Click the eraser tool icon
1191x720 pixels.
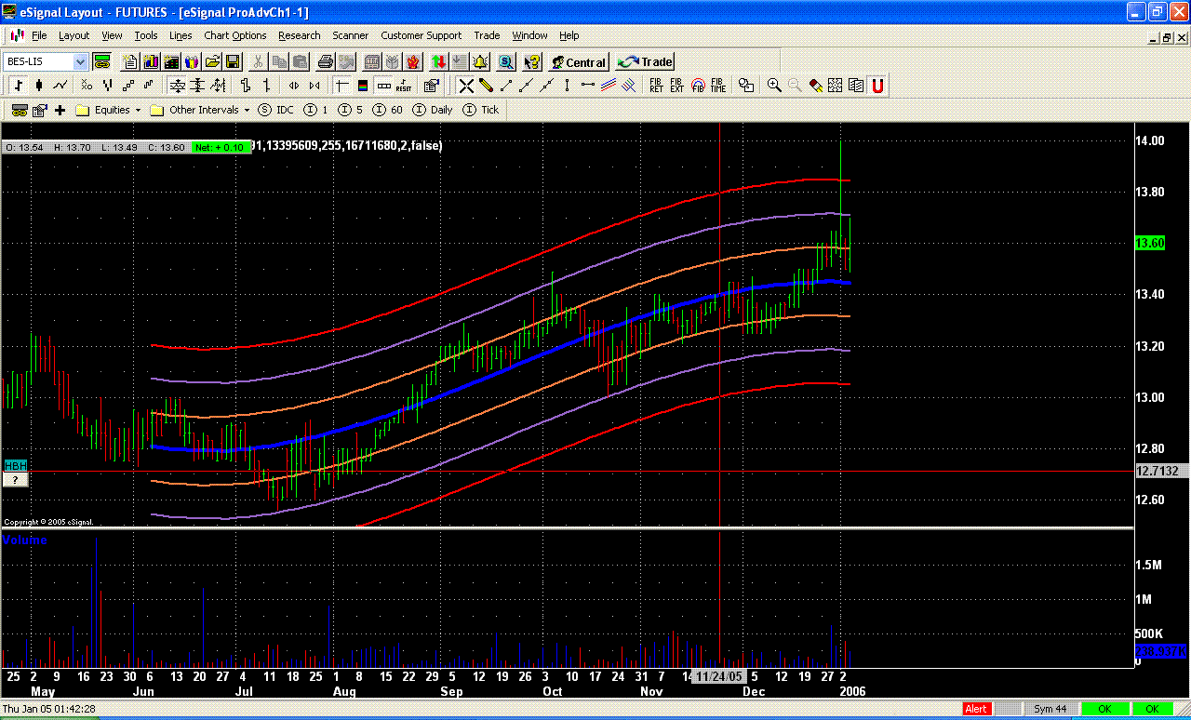click(x=814, y=86)
